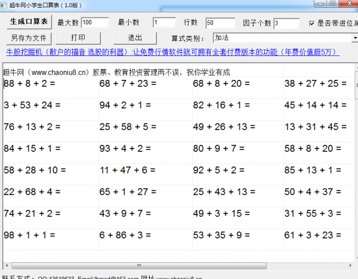Click the cell '98 + 1 + 1 ='
Viewport: 358px width, 279px height.
point(51,240)
